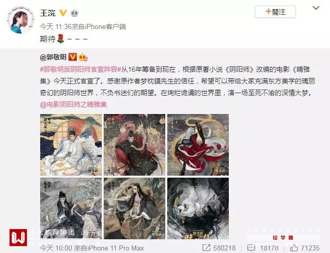This screenshot has width=330, height=253.
Task: Open the second poster with pink-haired figure
Action: [134, 145]
